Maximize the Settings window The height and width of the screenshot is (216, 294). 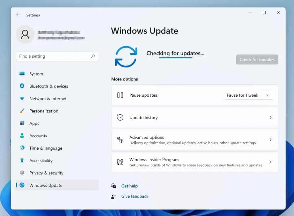264,12
